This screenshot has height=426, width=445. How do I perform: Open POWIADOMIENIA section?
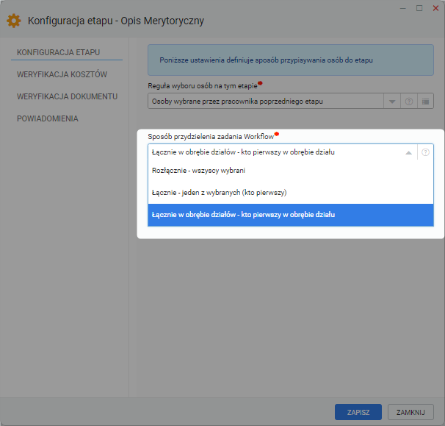pos(48,118)
